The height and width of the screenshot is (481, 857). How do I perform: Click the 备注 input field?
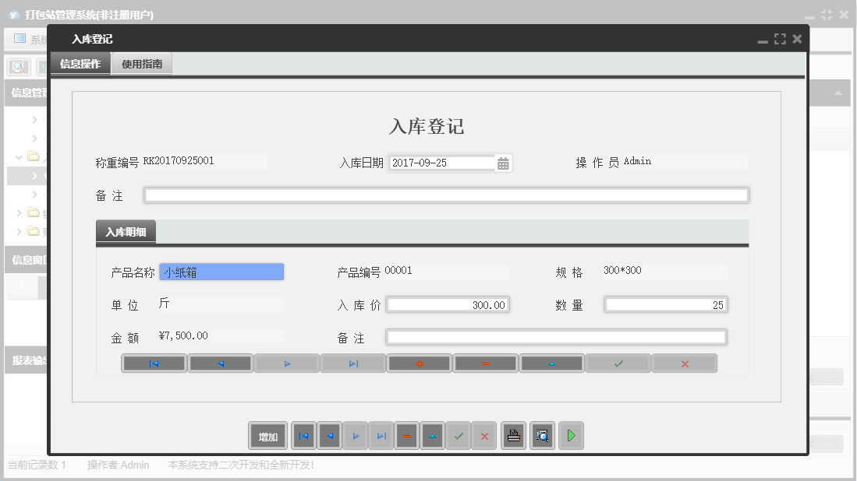(444, 195)
